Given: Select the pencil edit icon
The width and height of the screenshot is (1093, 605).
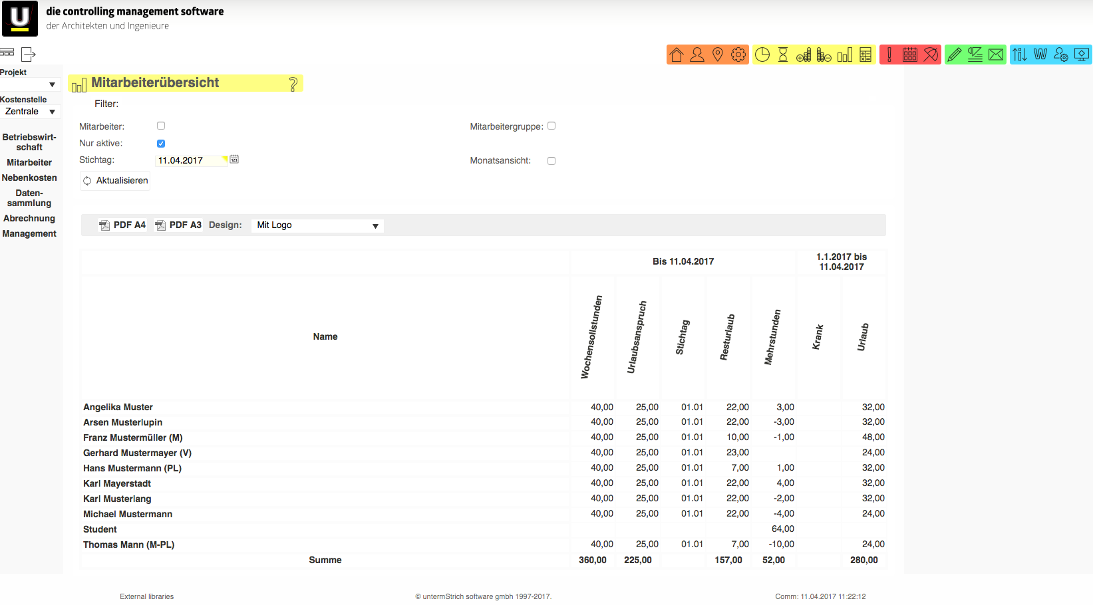Looking at the screenshot, I should pyautogui.click(x=955, y=55).
